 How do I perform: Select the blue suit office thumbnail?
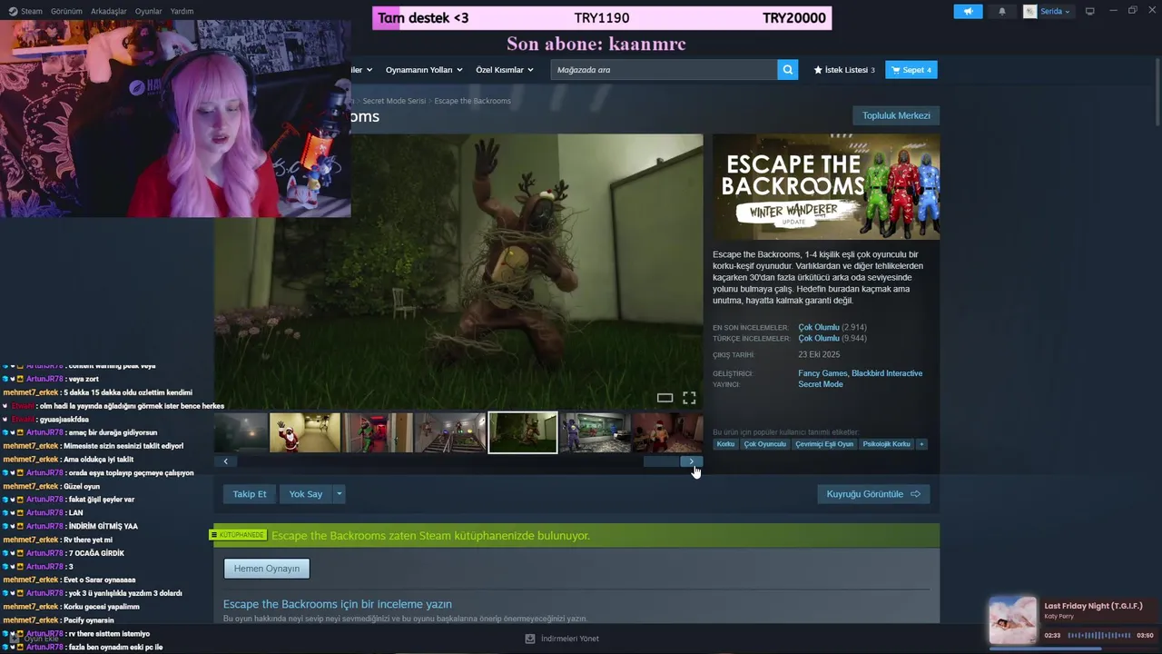(x=595, y=432)
